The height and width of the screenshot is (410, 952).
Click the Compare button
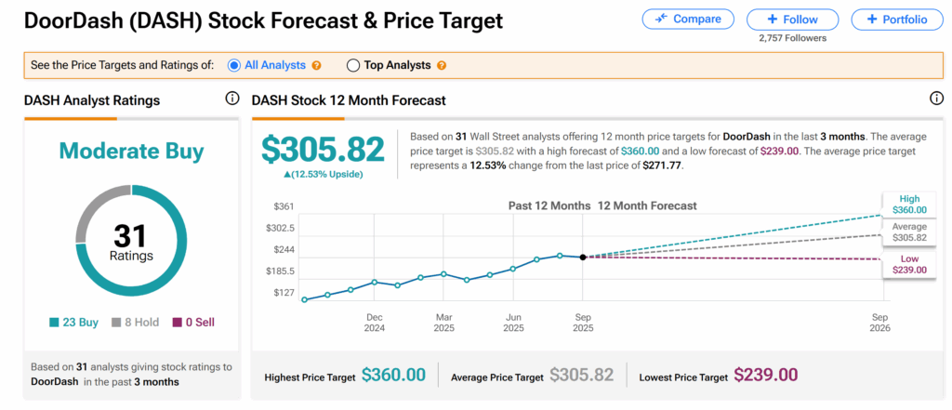(688, 19)
